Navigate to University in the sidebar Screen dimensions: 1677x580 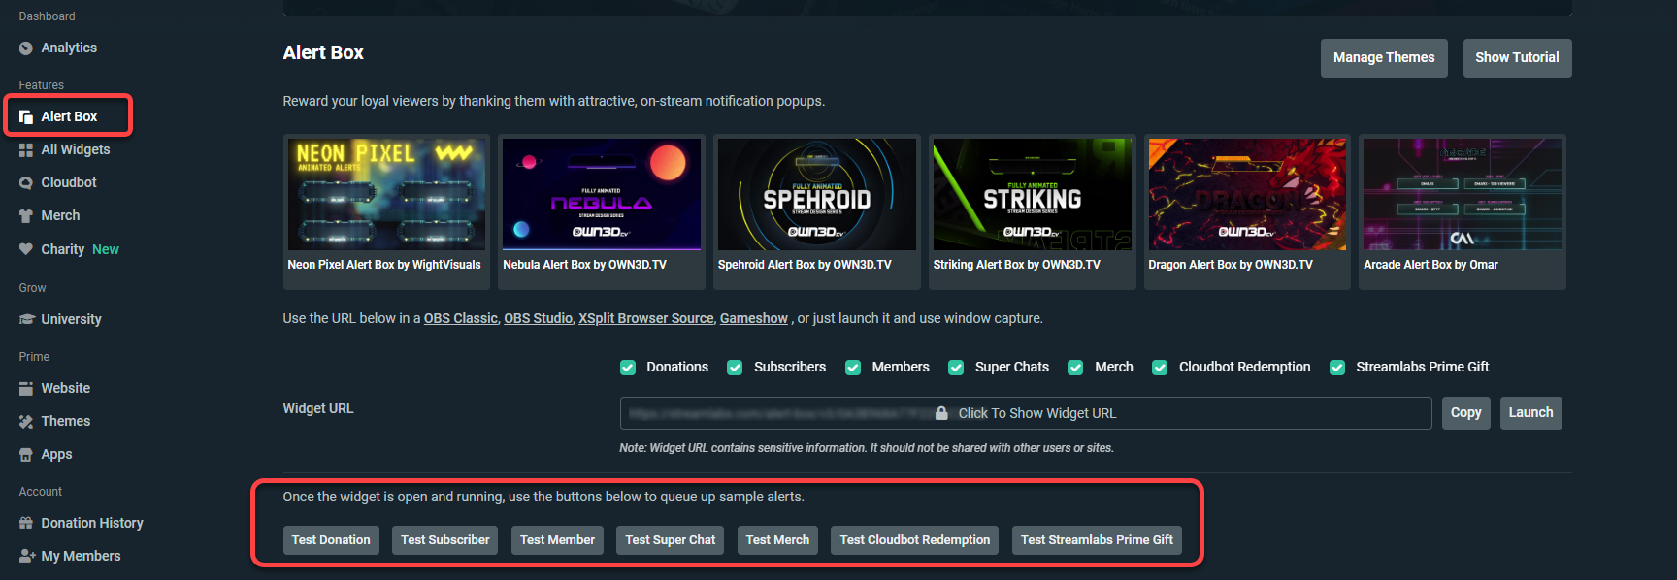(x=71, y=319)
